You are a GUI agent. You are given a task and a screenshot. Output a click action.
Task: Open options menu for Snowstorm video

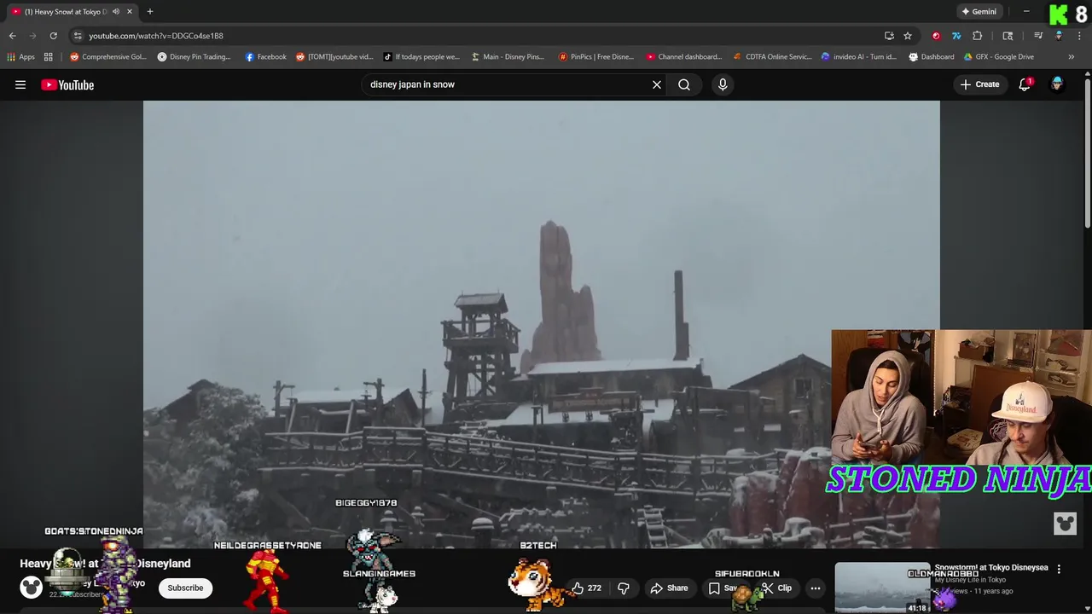coord(1059,569)
